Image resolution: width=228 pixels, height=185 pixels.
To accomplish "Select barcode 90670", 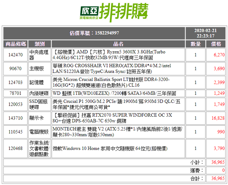I will tap(16, 69).
